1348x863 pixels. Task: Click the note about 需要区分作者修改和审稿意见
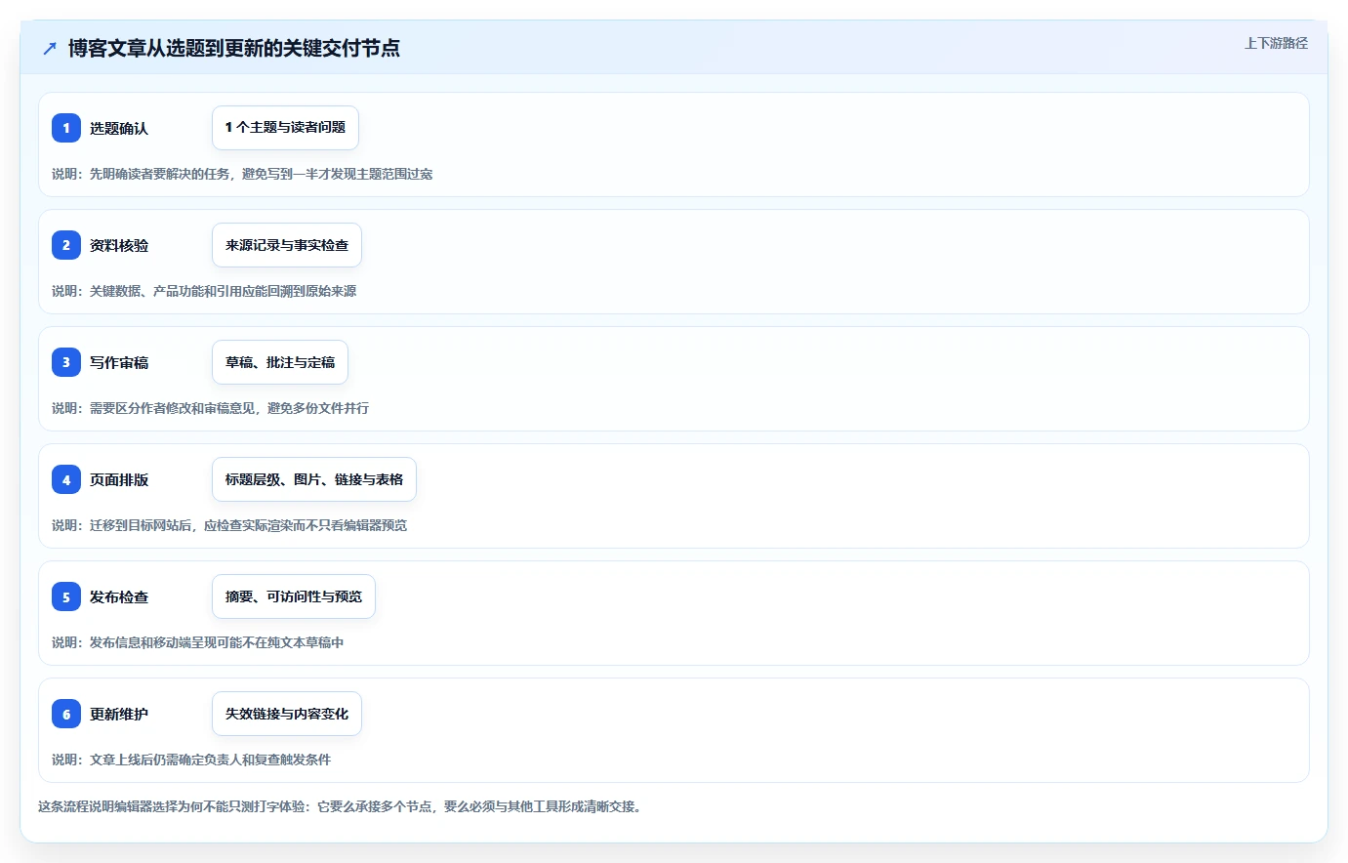point(211,408)
